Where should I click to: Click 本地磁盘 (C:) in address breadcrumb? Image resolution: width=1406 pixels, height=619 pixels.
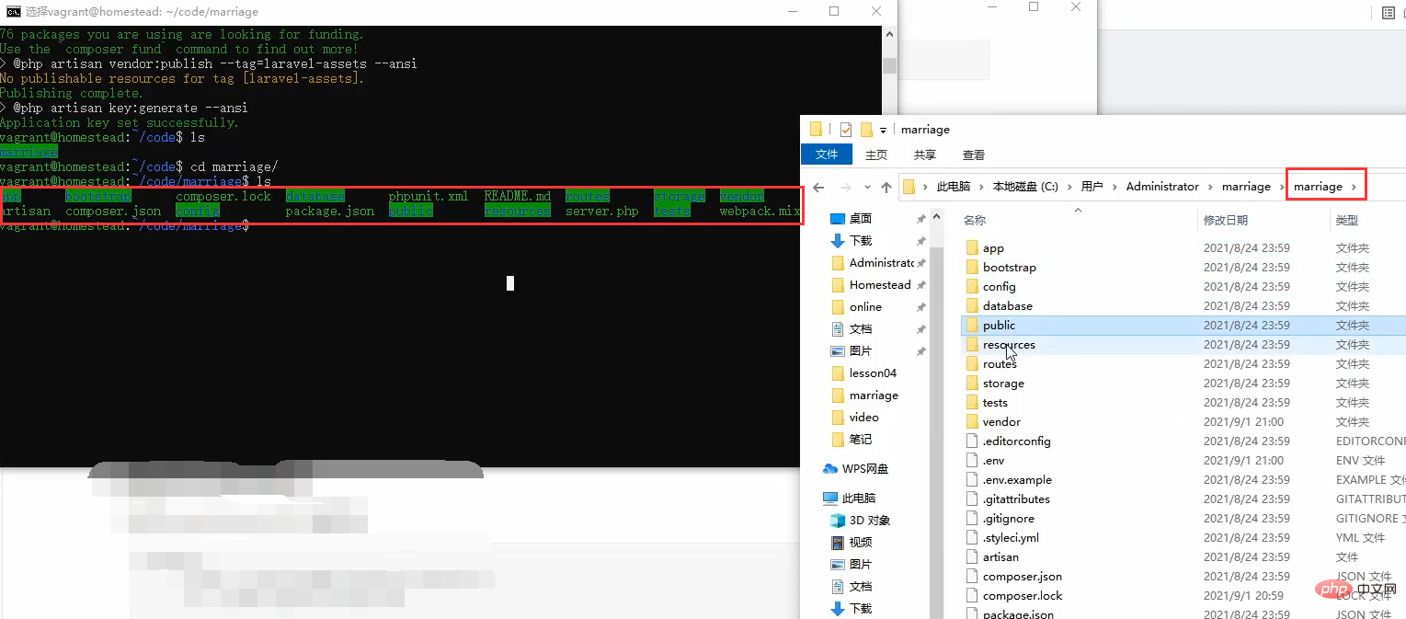(x=1024, y=187)
